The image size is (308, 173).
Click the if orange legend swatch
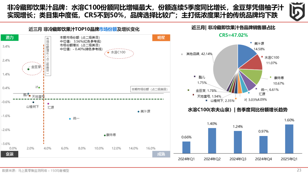pyautogui.click(x=236, y=98)
